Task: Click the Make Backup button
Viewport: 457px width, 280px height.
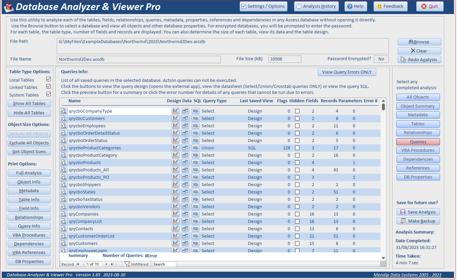Action: pos(418,221)
